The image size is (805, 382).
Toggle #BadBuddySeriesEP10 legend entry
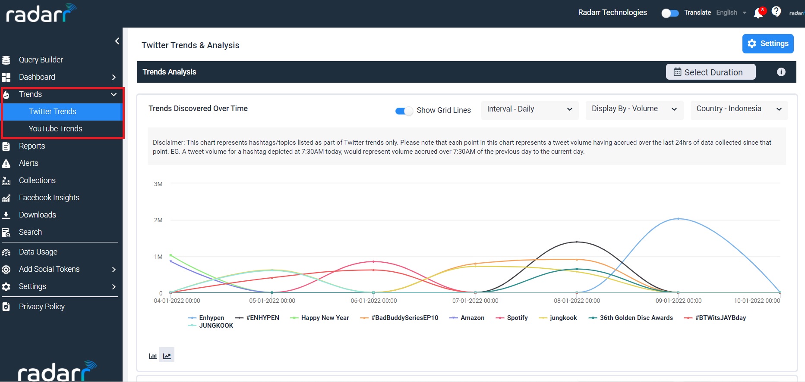399,318
